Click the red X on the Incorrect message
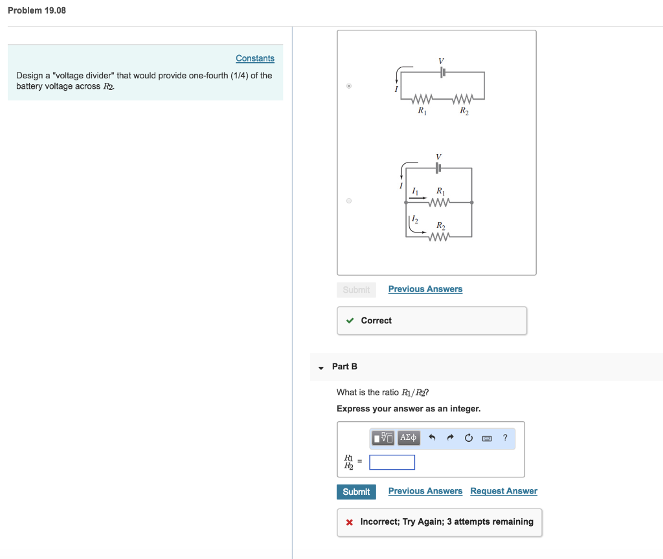The width and height of the screenshot is (663, 559). [x=348, y=522]
